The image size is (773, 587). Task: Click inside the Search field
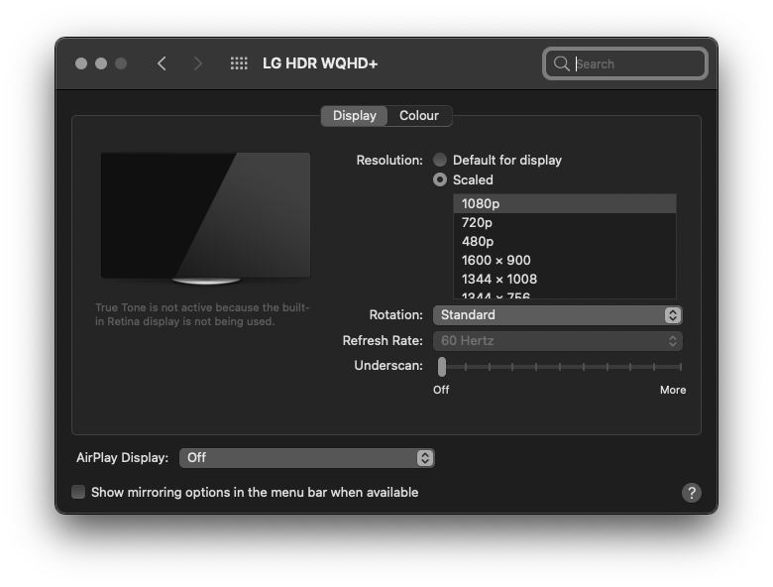[625, 63]
